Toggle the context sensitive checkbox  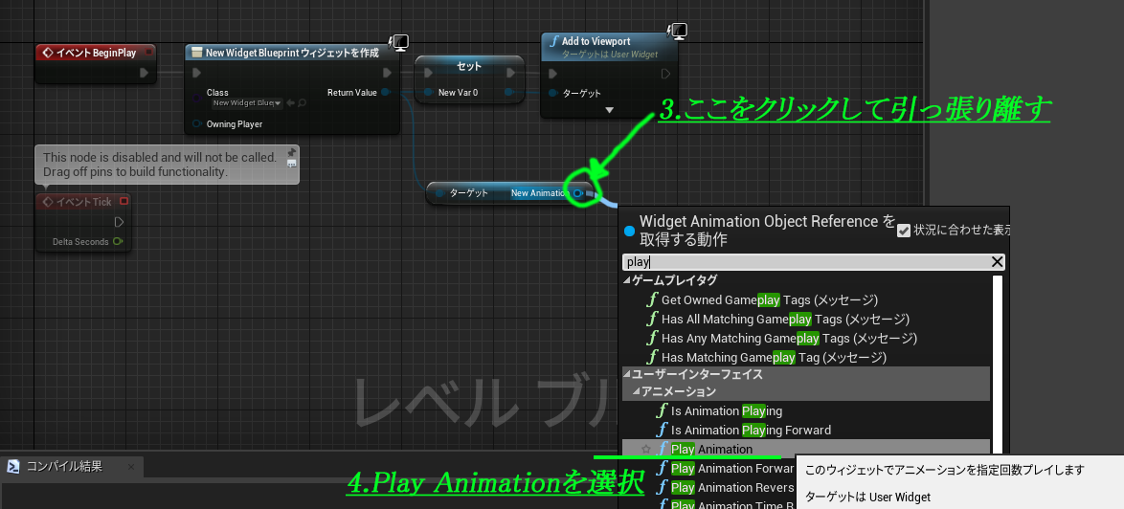pos(904,231)
